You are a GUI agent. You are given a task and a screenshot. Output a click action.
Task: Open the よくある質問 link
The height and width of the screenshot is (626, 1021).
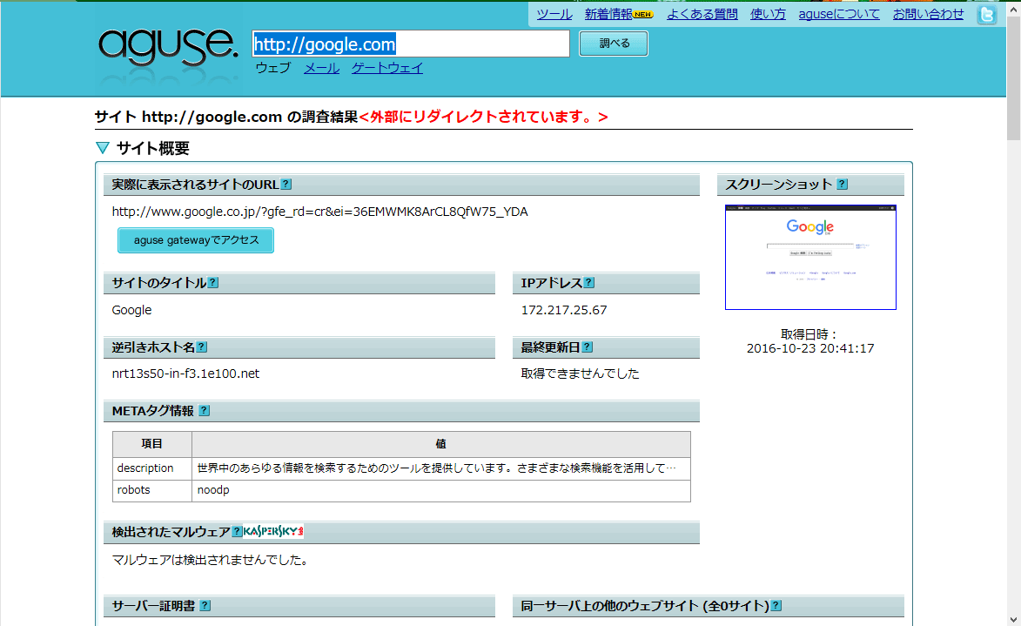[702, 14]
